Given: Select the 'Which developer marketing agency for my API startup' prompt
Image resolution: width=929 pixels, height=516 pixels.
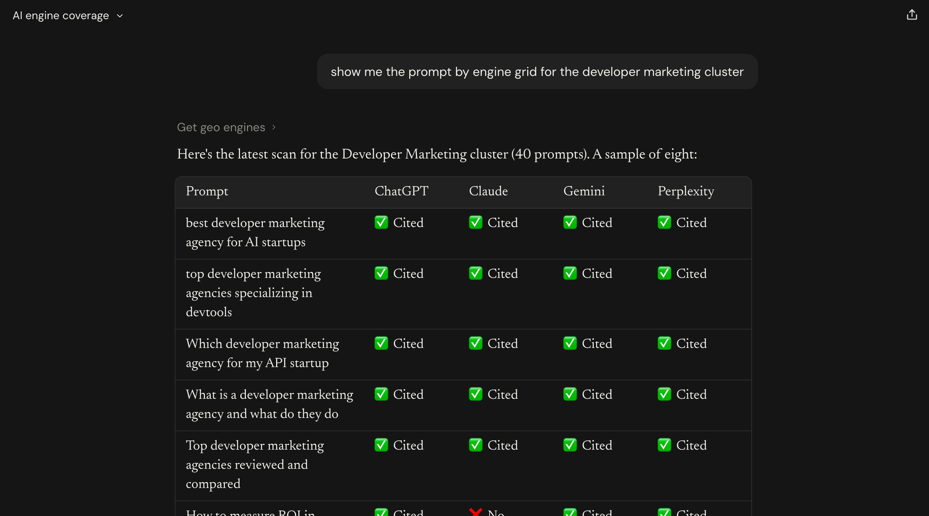Looking at the screenshot, I should pos(262,353).
